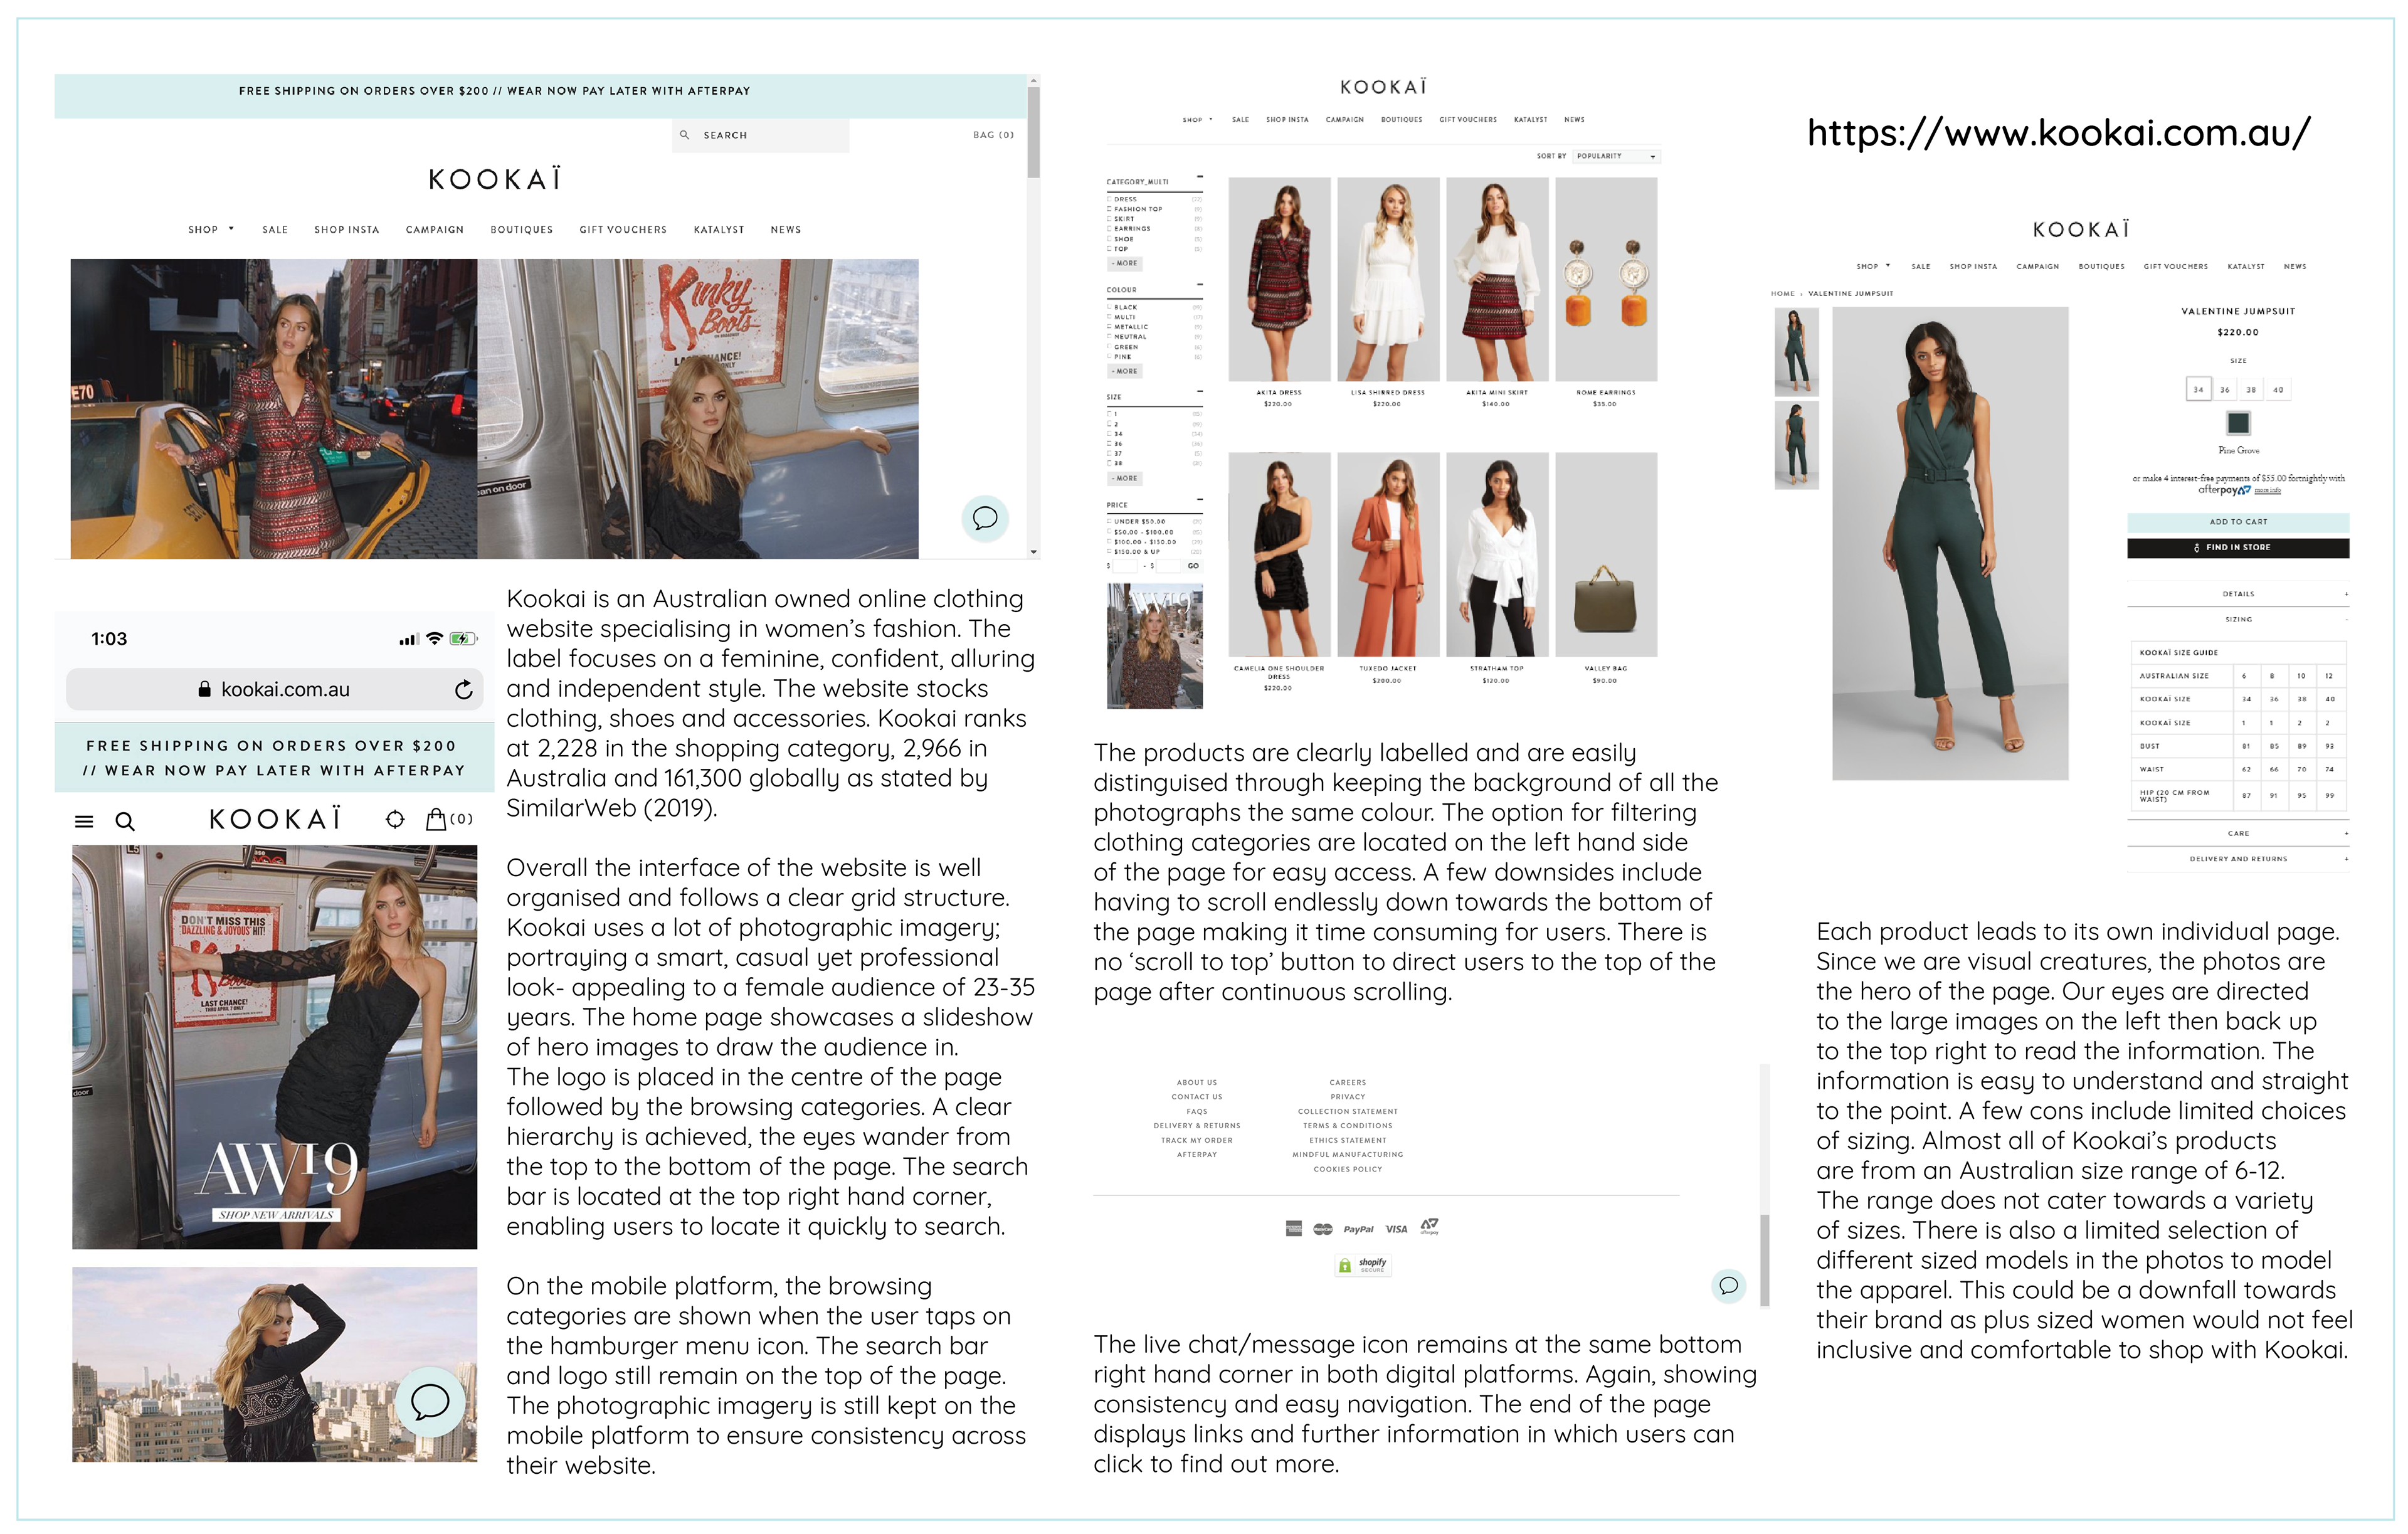Click the pin icon on Find in Store
The image size is (2408, 1534).
(2196, 548)
